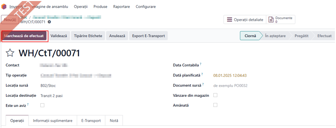Open the Informații suplimentare tab
Viewport: 336px width, 128px height.
tap(53, 121)
